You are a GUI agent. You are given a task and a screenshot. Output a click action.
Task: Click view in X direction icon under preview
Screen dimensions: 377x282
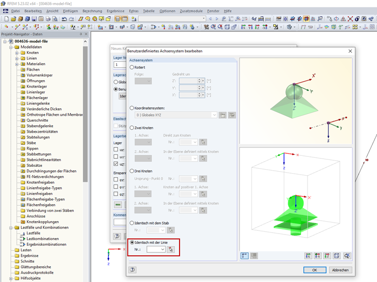[308, 256]
